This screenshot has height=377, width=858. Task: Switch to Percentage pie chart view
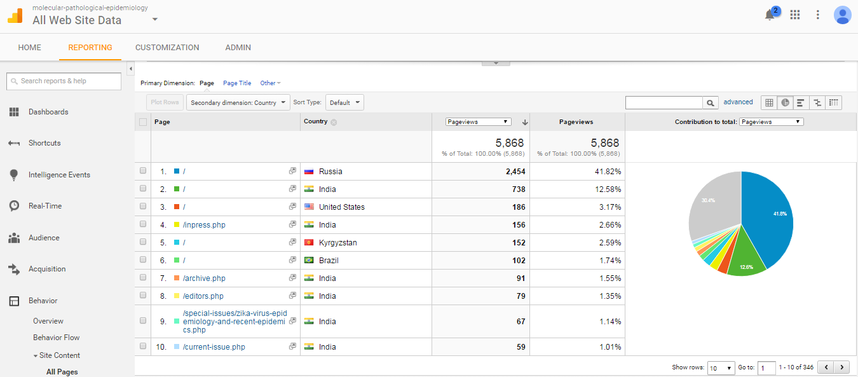coord(785,102)
